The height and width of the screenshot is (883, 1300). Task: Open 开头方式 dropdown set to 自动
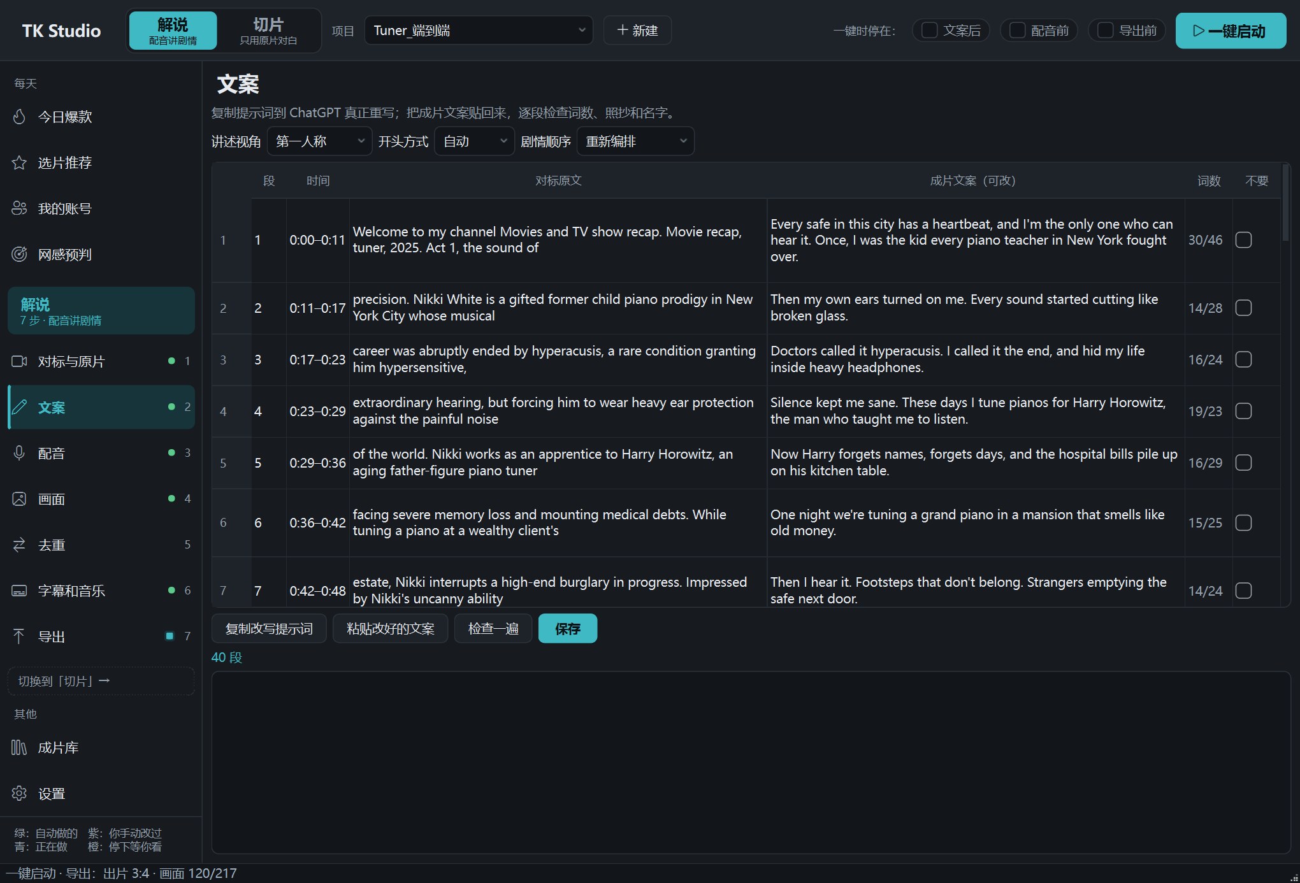pos(474,141)
